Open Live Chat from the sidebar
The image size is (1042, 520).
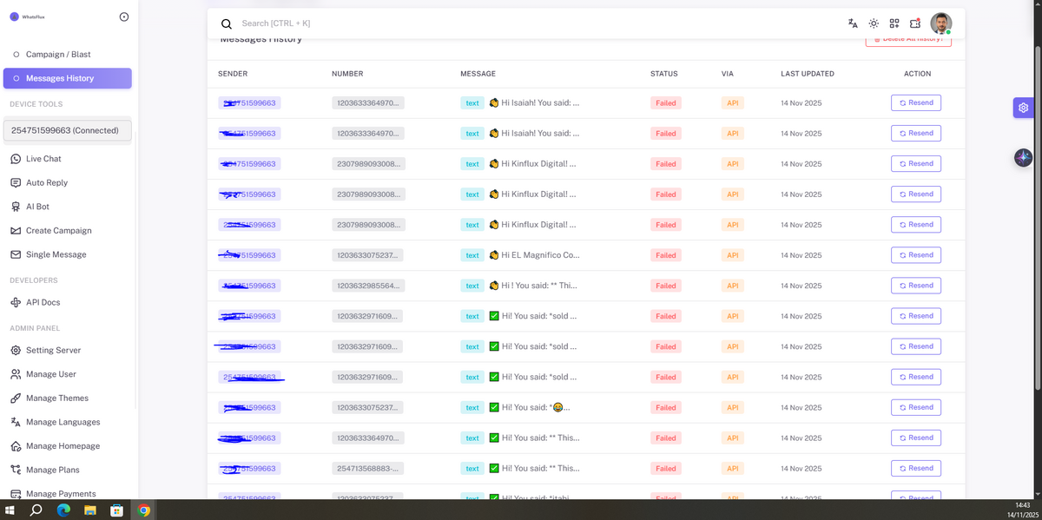click(x=43, y=159)
